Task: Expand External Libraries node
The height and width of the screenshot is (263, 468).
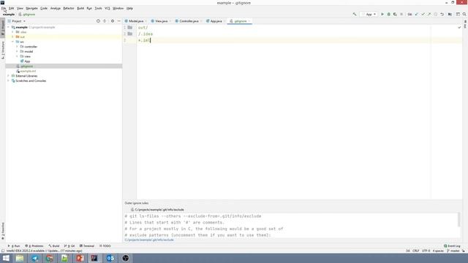Action: [x=8, y=76]
